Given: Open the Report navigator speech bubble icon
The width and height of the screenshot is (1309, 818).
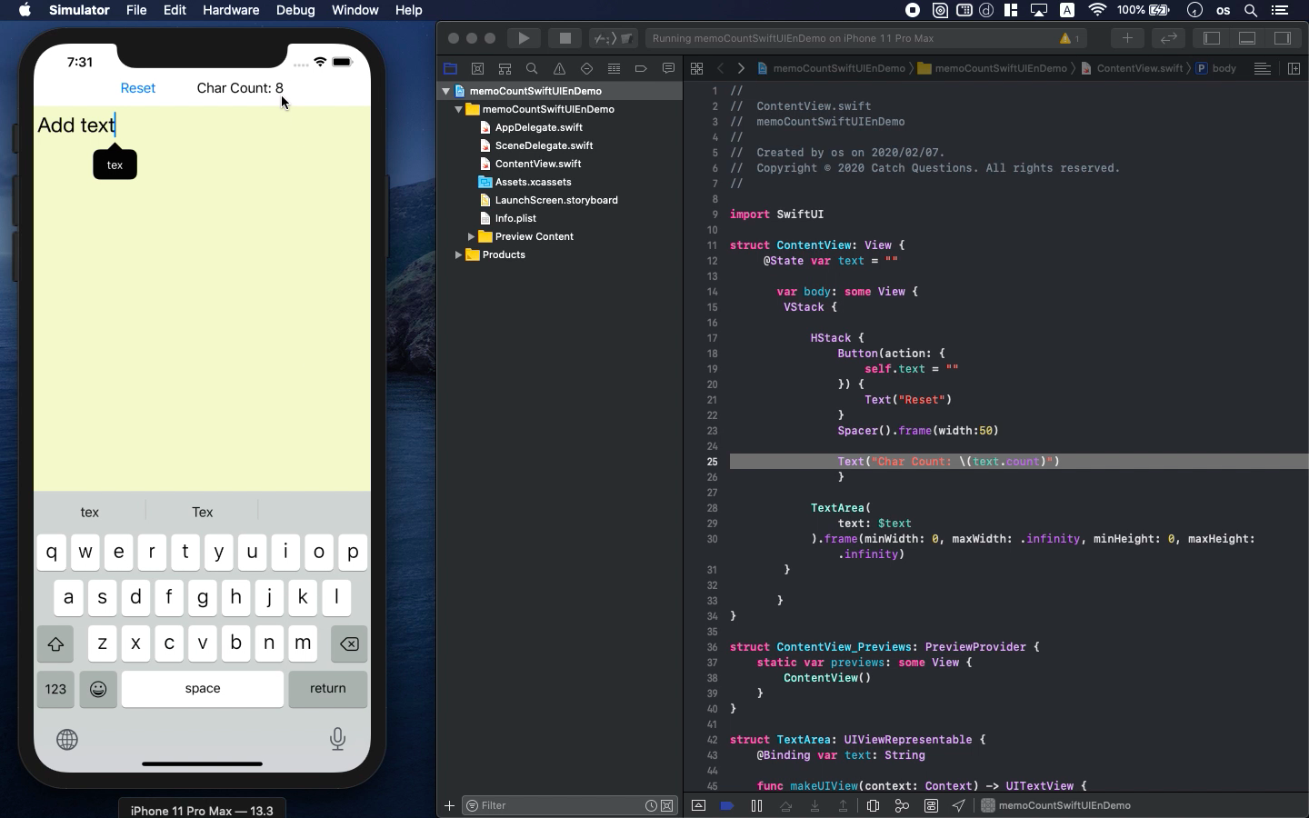Looking at the screenshot, I should [669, 68].
